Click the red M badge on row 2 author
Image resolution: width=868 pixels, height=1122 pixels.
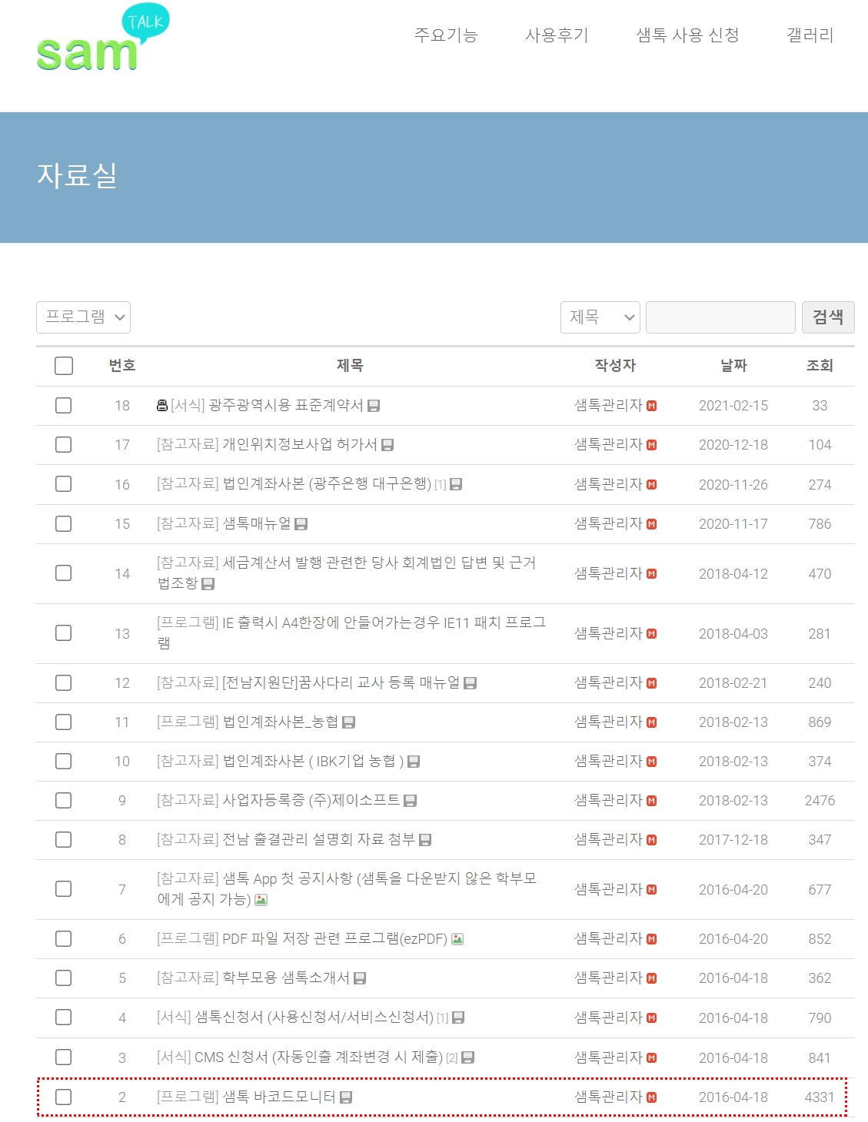[652, 1097]
